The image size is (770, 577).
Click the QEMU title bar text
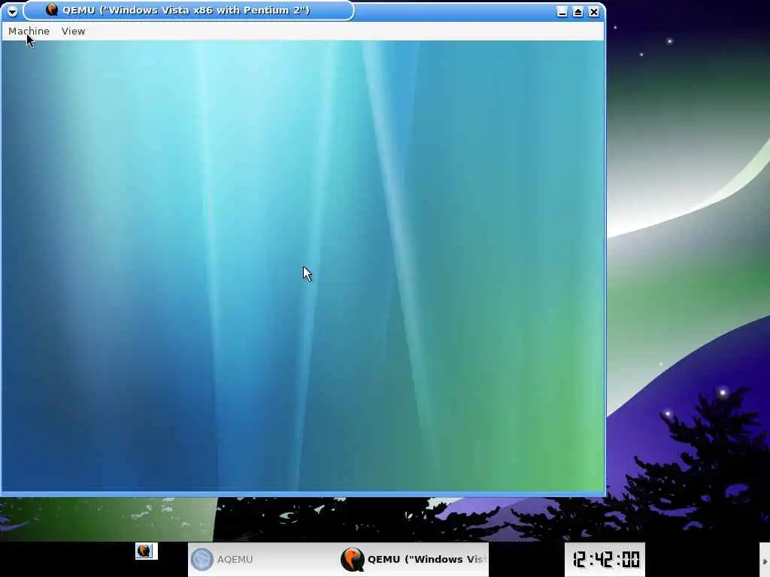tap(186, 10)
